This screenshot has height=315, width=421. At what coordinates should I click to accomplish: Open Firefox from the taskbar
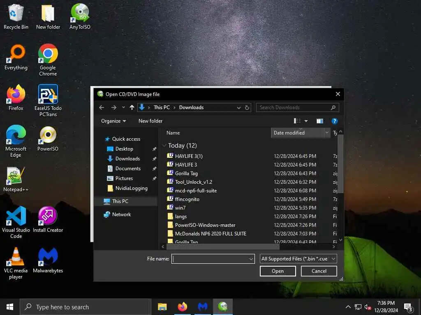click(x=182, y=307)
